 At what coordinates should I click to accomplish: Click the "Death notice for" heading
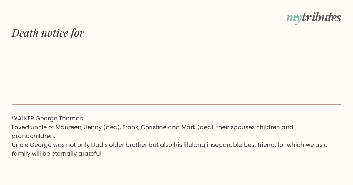tap(48, 33)
